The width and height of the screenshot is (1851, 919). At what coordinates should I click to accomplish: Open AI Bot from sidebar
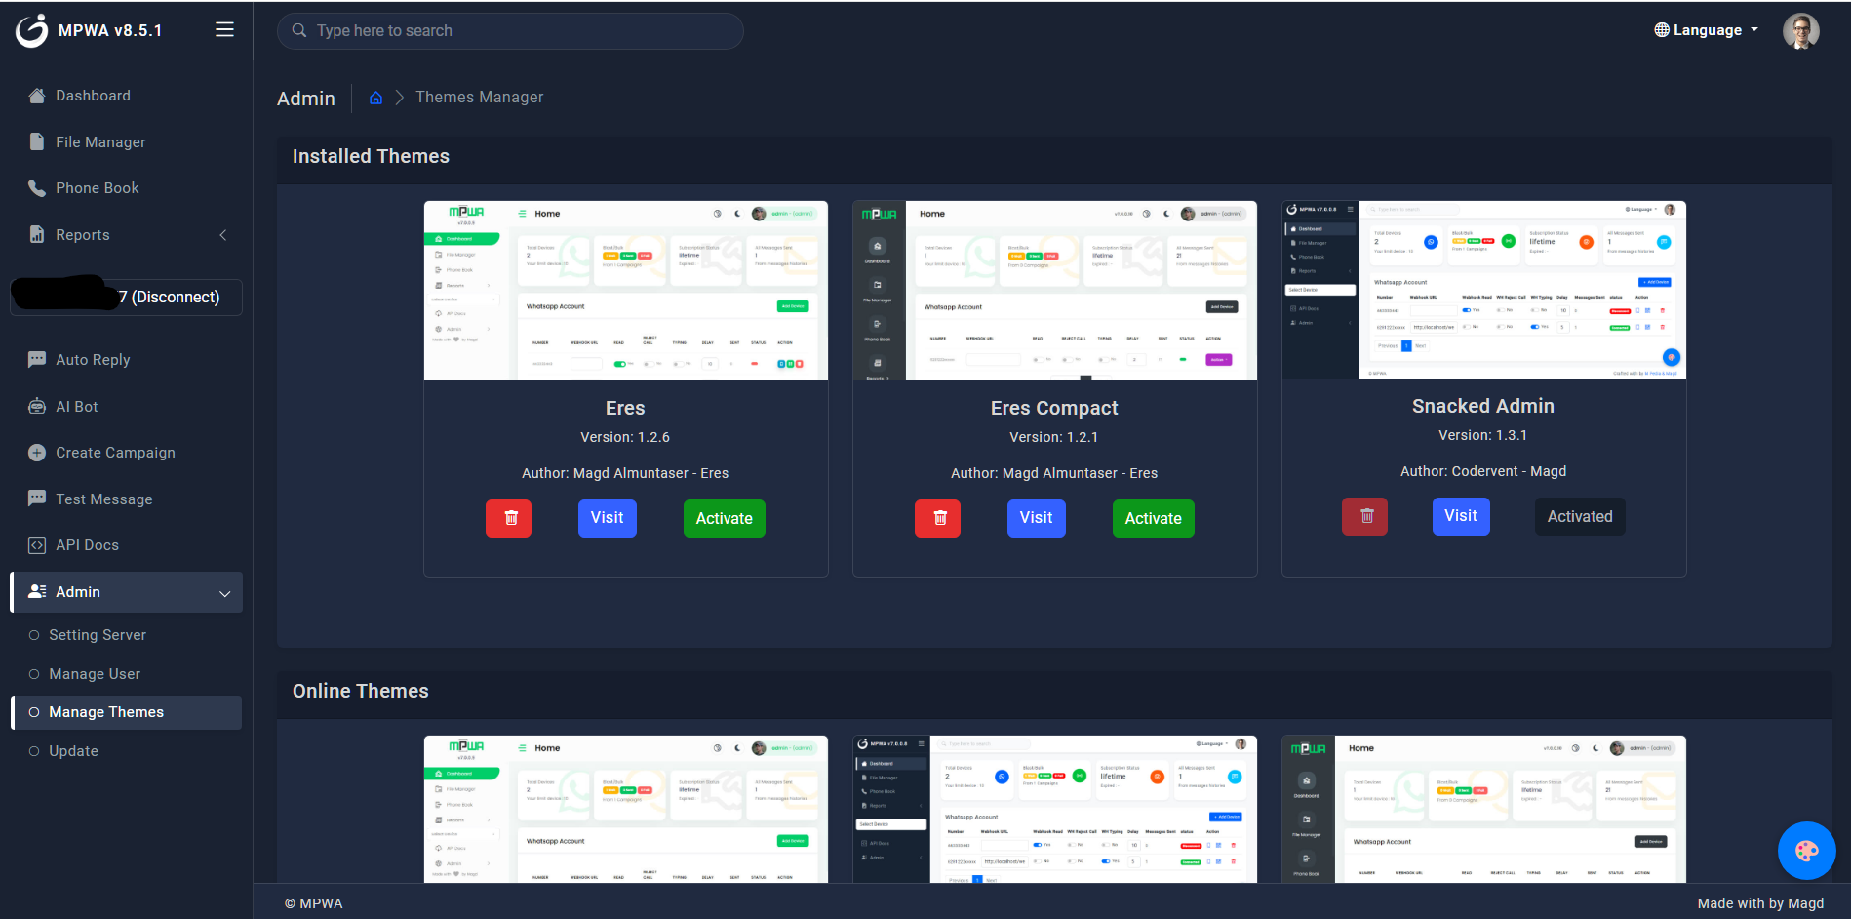pos(77,407)
